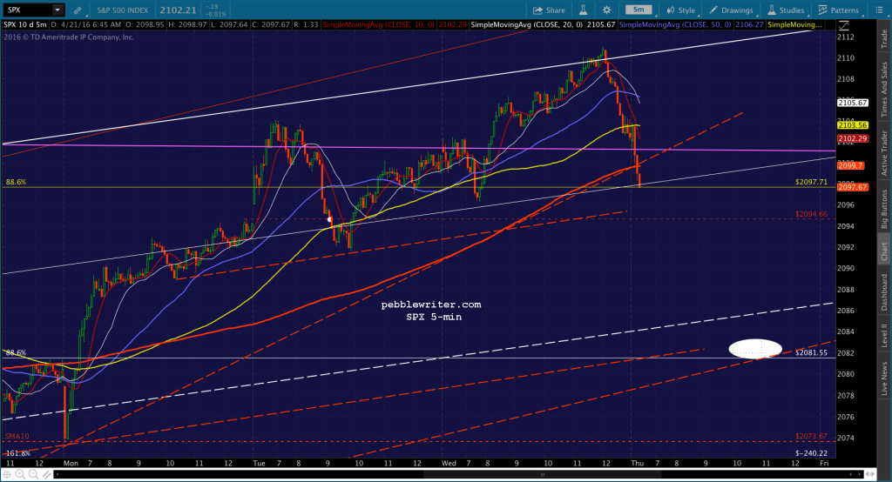This screenshot has height=482, width=892.
Task: Click the Fri label on time axis
Action: (824, 463)
